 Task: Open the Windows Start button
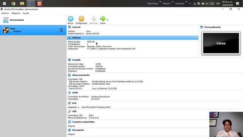point(4,3)
